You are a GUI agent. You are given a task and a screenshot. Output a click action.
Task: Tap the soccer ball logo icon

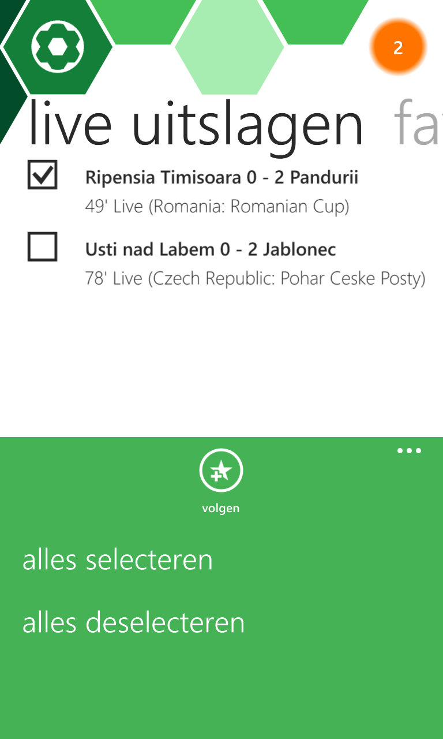coord(58,47)
